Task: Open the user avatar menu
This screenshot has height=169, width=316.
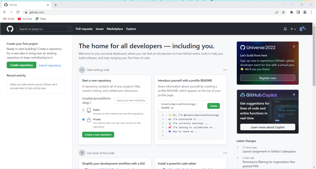Action: click(x=303, y=29)
